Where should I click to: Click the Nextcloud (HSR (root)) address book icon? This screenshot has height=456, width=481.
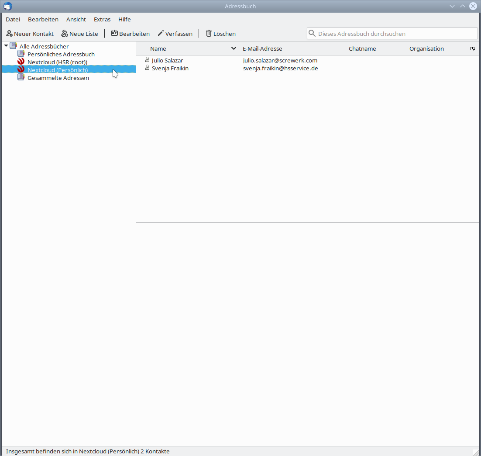21,62
